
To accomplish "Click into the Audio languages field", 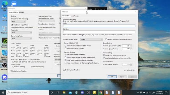I will tap(99, 26).
